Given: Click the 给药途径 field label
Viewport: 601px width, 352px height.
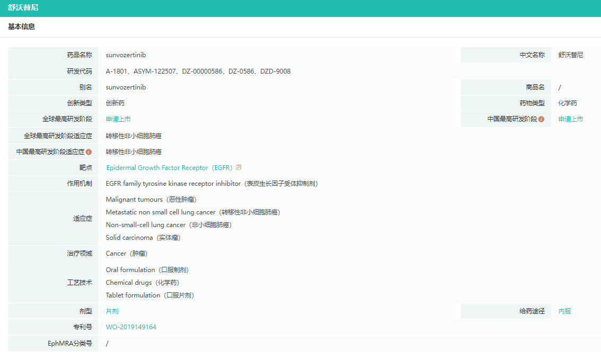Looking at the screenshot, I should coord(532,311).
